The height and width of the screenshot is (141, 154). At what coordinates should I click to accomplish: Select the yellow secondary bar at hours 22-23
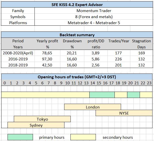click(146, 95)
